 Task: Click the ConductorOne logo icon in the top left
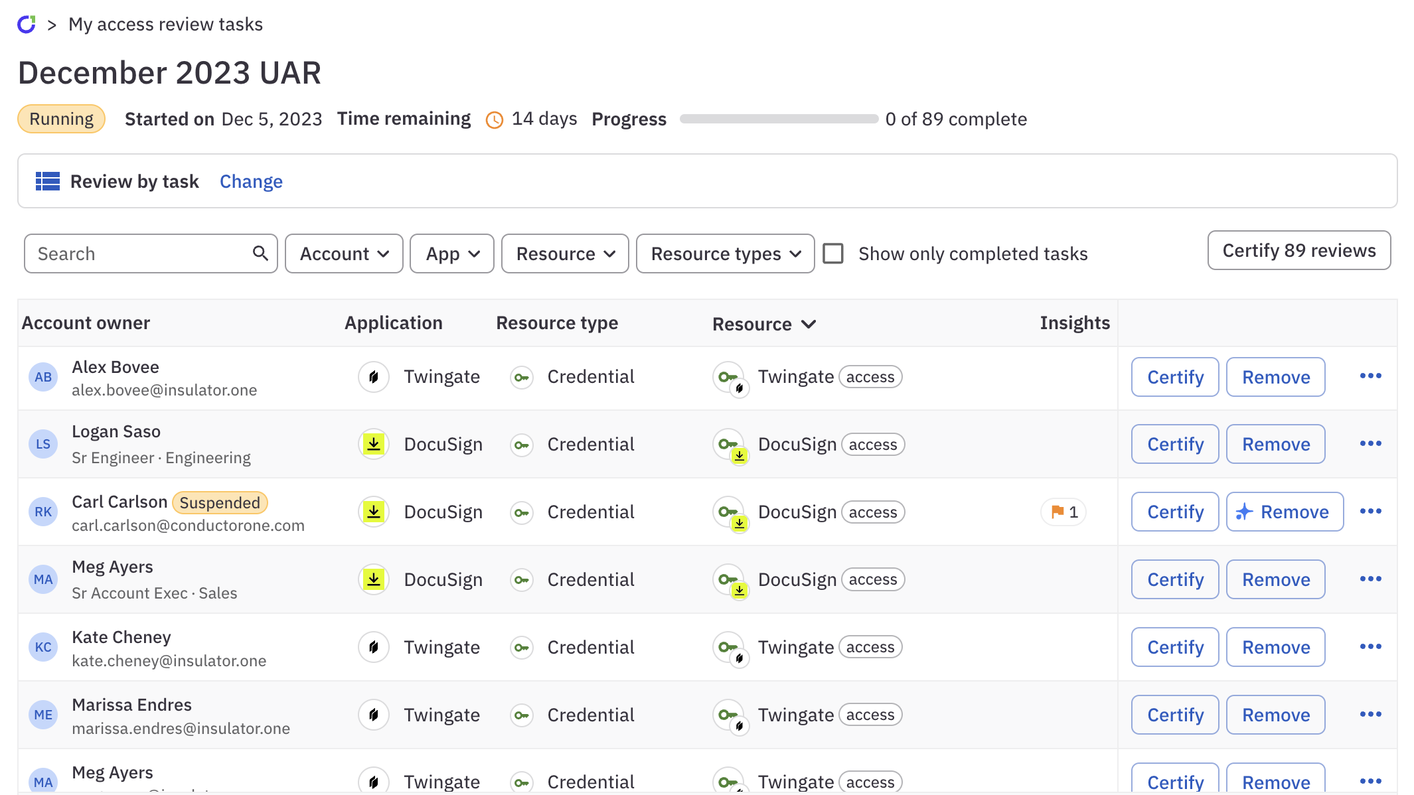(27, 23)
